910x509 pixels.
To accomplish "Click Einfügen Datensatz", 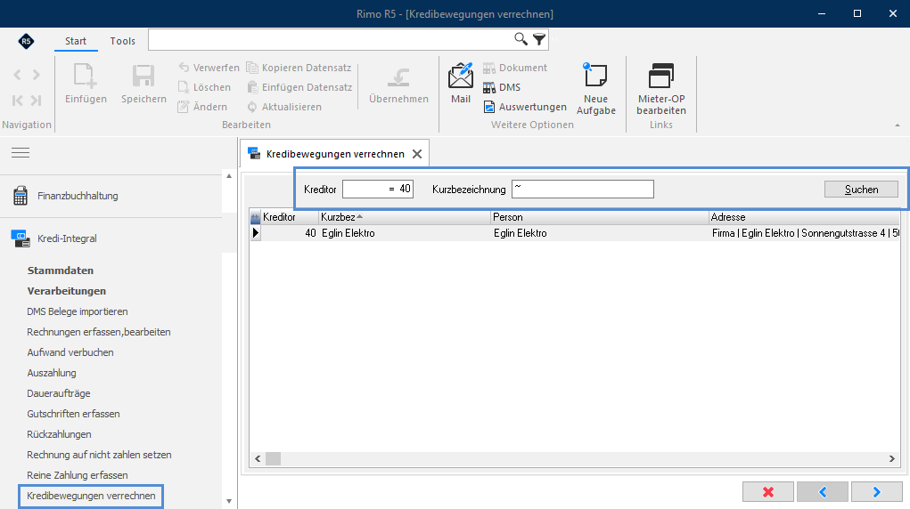I will (x=299, y=87).
